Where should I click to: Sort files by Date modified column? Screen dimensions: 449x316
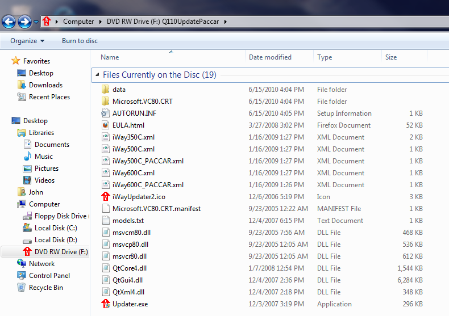(270, 57)
